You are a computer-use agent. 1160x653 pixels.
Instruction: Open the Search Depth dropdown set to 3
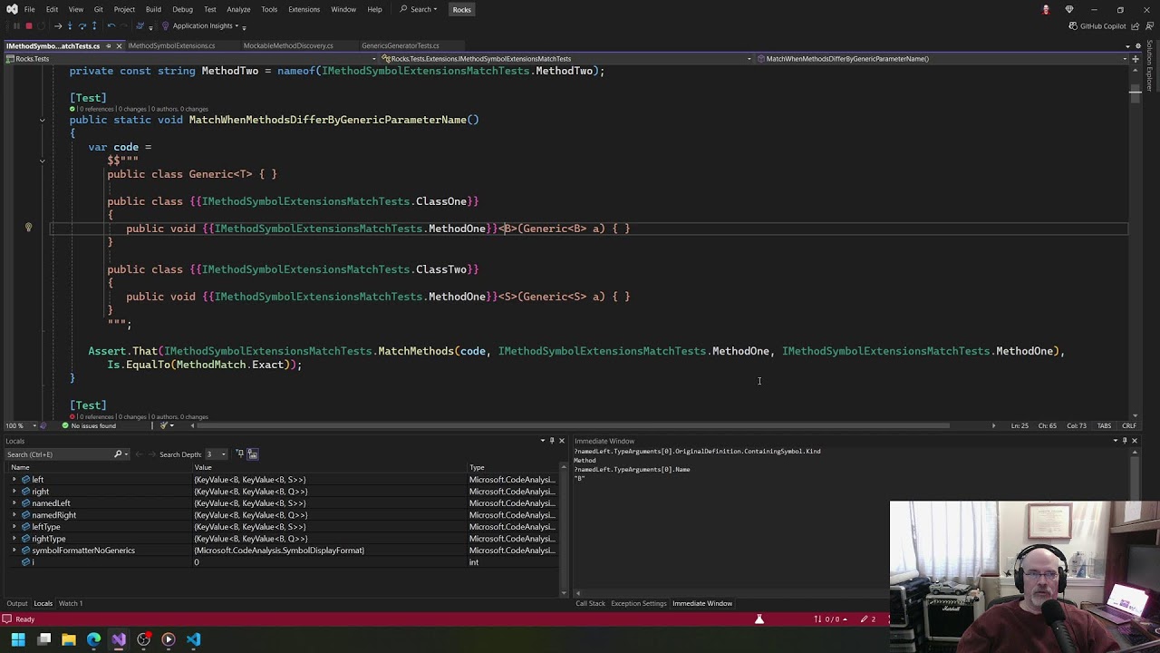tap(216, 454)
